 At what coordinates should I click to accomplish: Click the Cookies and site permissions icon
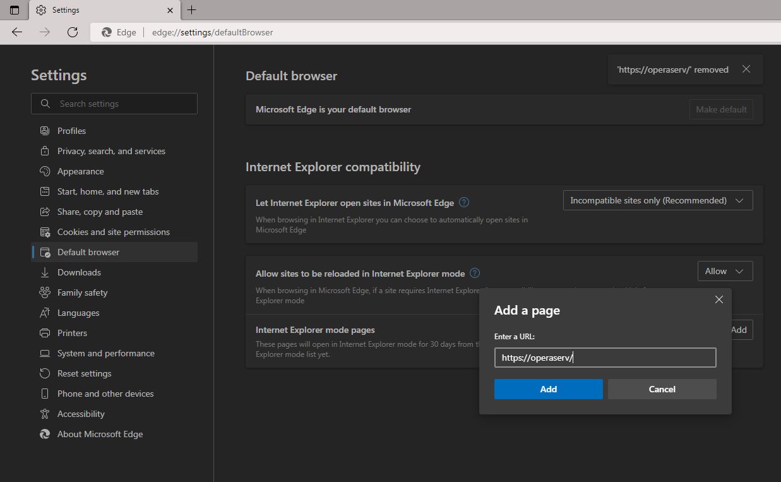(45, 232)
